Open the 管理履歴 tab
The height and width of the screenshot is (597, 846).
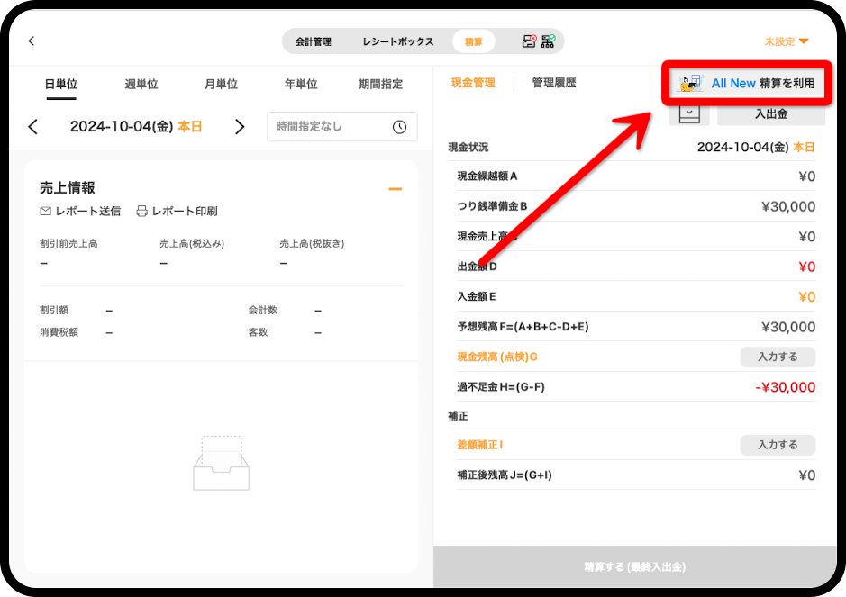(x=554, y=83)
